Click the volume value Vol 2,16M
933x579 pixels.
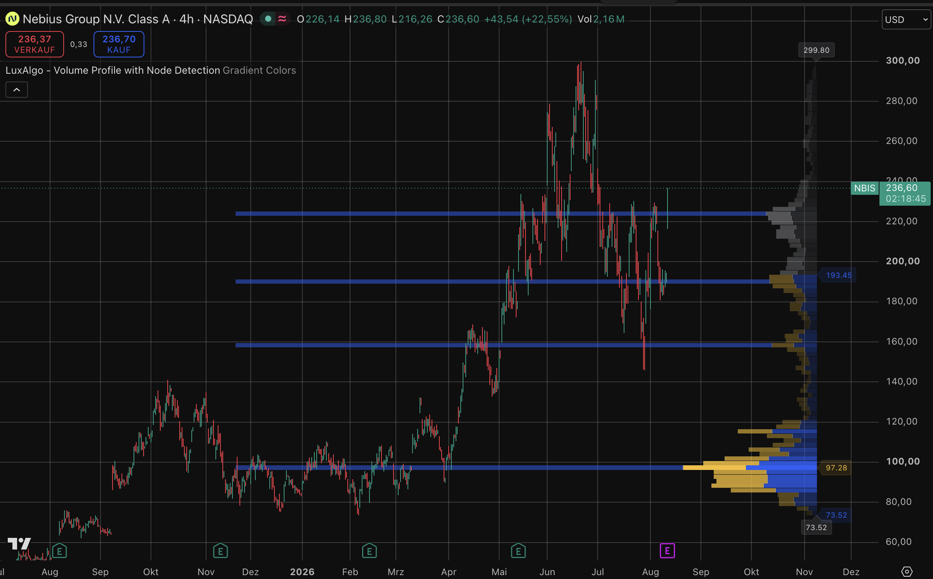click(x=601, y=19)
